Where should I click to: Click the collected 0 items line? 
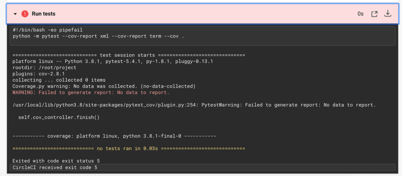pyautogui.click(x=59, y=80)
